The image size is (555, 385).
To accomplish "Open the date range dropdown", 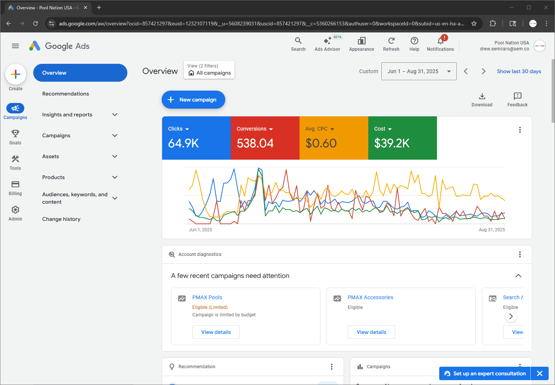I will click(x=419, y=71).
